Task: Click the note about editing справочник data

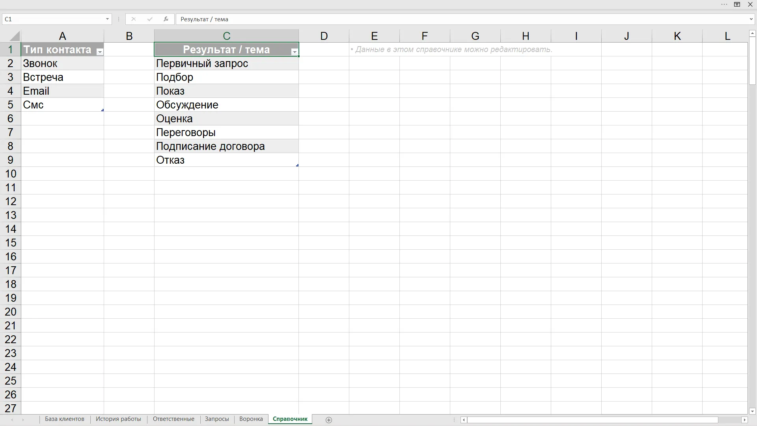Action: tap(451, 50)
